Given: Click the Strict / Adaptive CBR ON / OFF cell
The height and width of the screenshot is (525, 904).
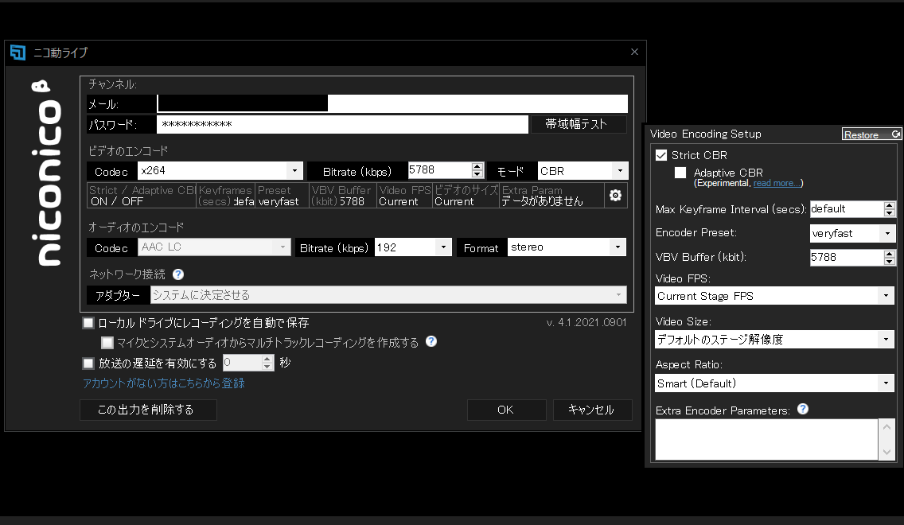Looking at the screenshot, I should pos(142,196).
